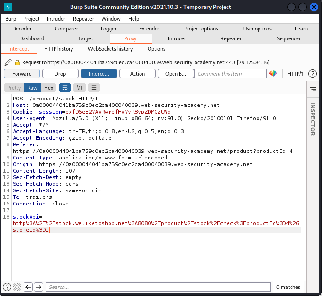Viewport: 322px width, 296px height.
Task: Switch to the Logger tab
Action: [x=109, y=29]
